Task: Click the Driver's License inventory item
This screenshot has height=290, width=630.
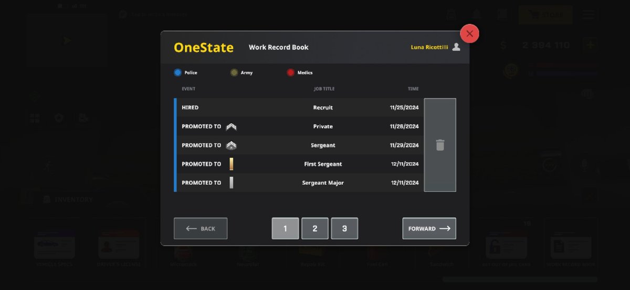Action: pyautogui.click(x=118, y=243)
